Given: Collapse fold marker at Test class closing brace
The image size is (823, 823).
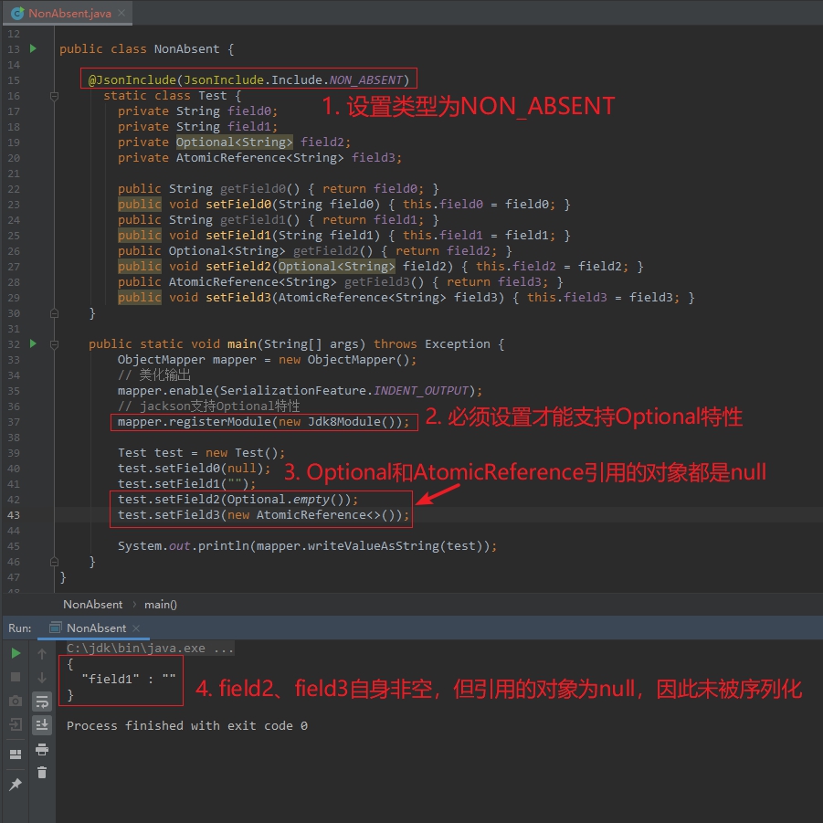Looking at the screenshot, I should point(54,313).
